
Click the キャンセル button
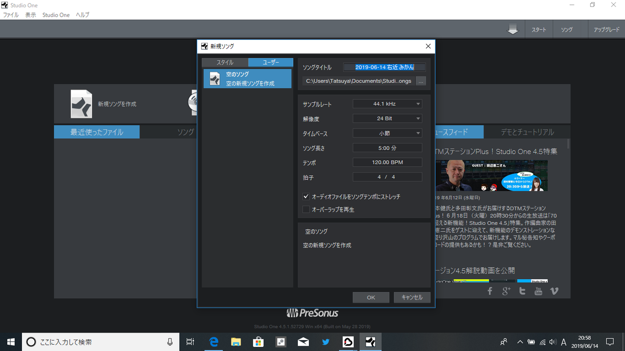(x=412, y=297)
